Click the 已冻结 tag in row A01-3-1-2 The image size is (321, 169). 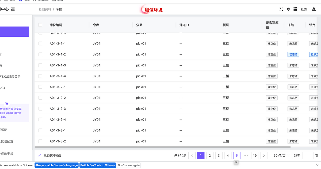(293, 54)
